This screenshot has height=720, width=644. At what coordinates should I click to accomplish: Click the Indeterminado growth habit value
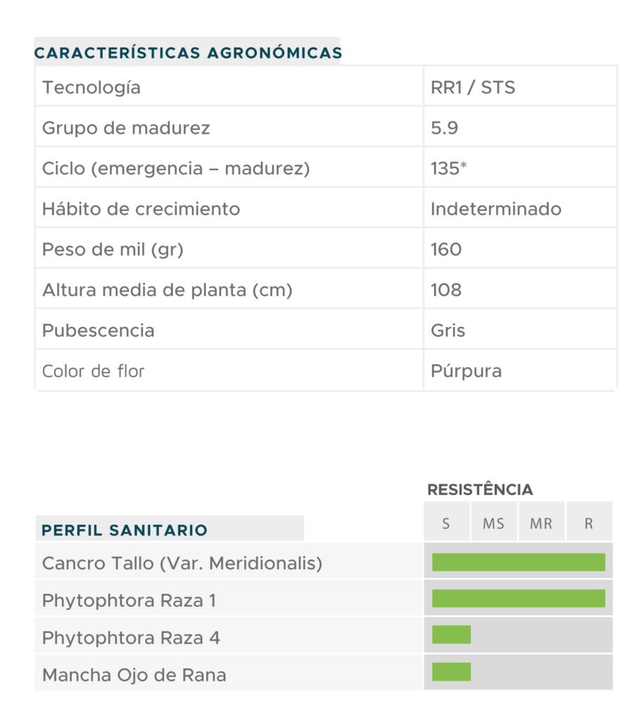pyautogui.click(x=496, y=209)
